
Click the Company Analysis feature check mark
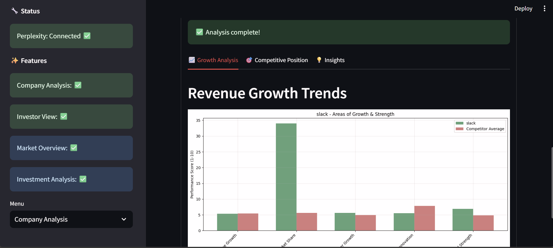pos(78,85)
